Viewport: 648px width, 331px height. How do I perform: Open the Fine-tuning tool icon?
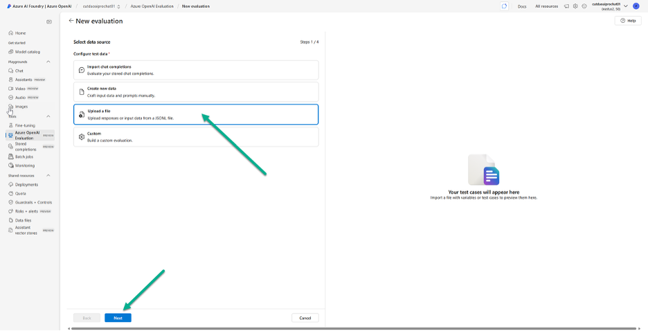[x=11, y=125]
